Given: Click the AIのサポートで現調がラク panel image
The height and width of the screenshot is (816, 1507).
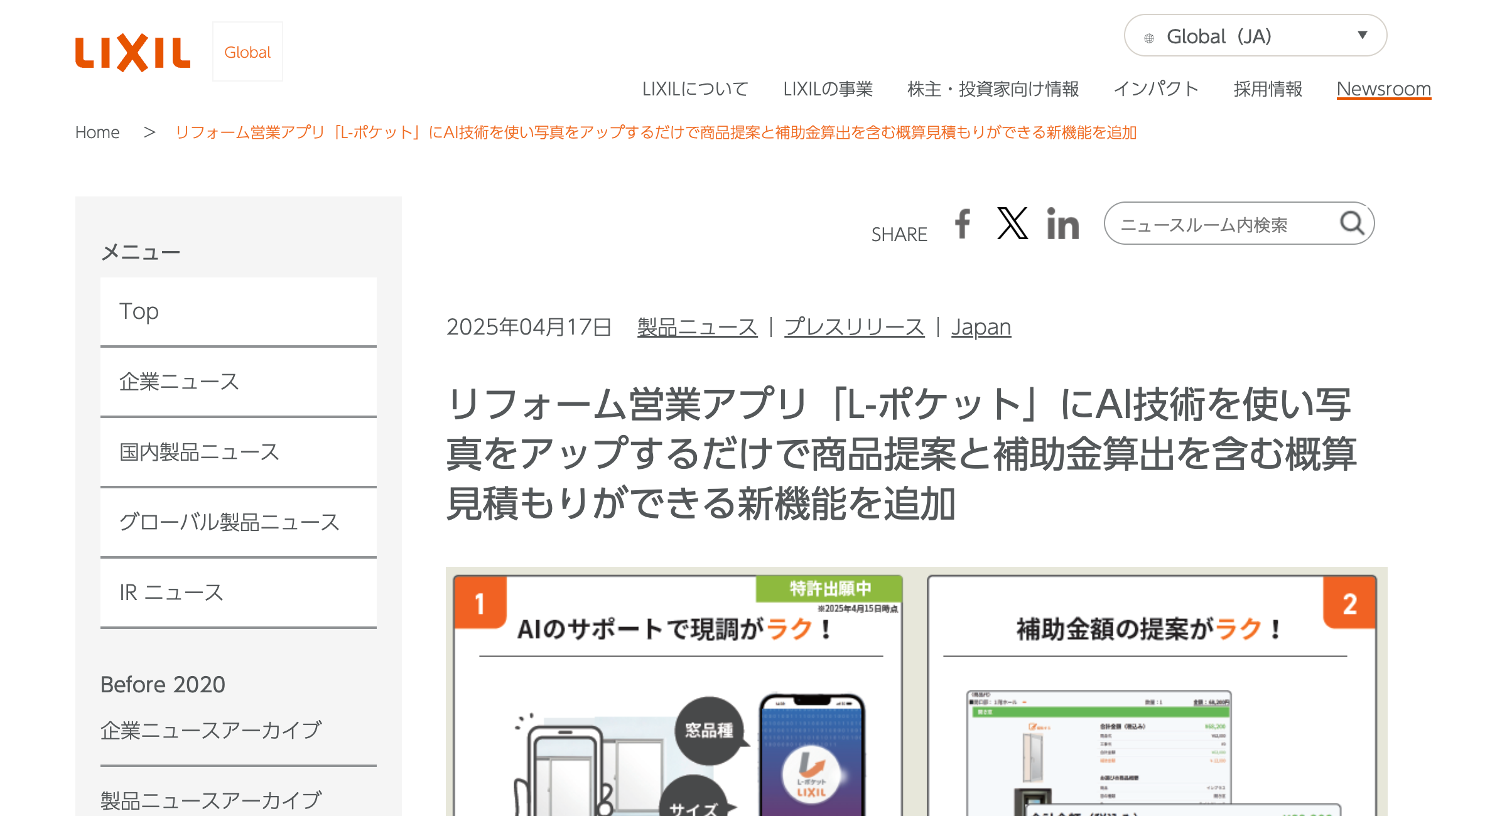Looking at the screenshot, I should pyautogui.click(x=678, y=695).
